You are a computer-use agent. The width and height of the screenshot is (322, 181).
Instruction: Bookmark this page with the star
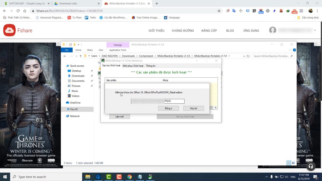pyautogui.click(x=219, y=11)
